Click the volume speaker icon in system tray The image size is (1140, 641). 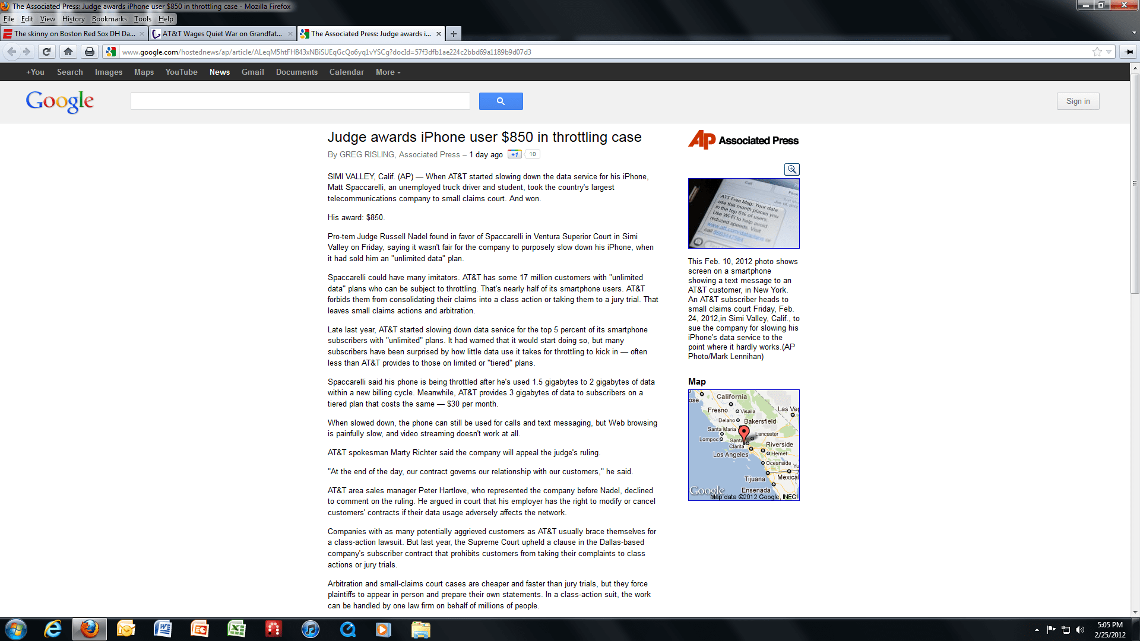(1080, 630)
